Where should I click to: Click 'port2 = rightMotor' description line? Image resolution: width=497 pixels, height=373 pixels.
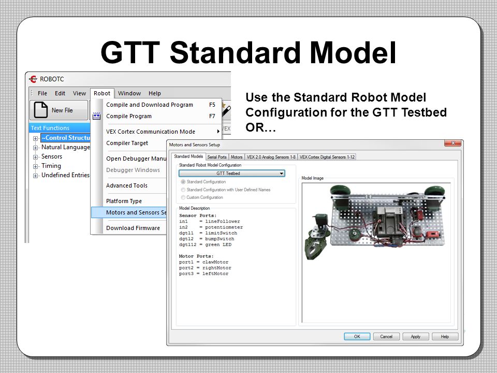point(205,268)
